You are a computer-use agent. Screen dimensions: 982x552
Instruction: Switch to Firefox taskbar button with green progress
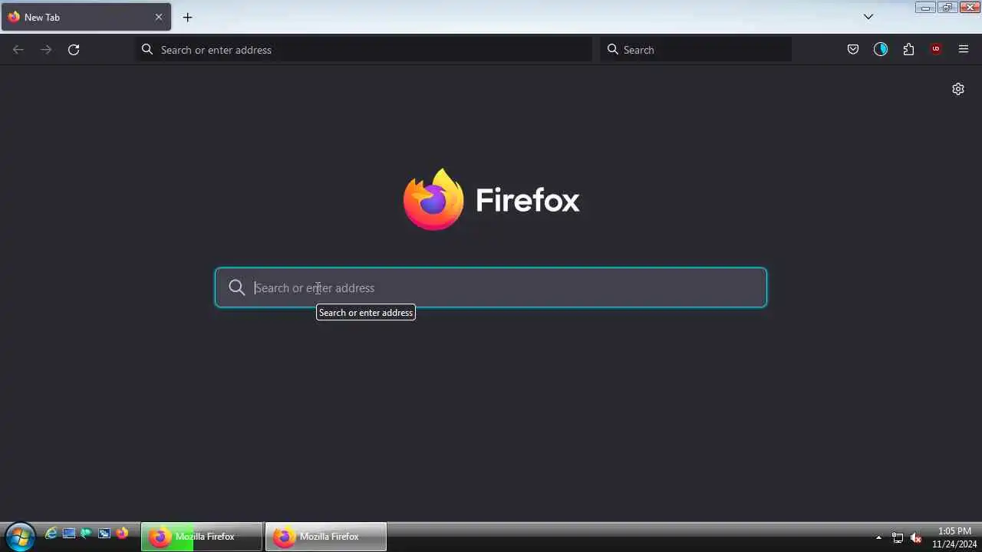(202, 537)
